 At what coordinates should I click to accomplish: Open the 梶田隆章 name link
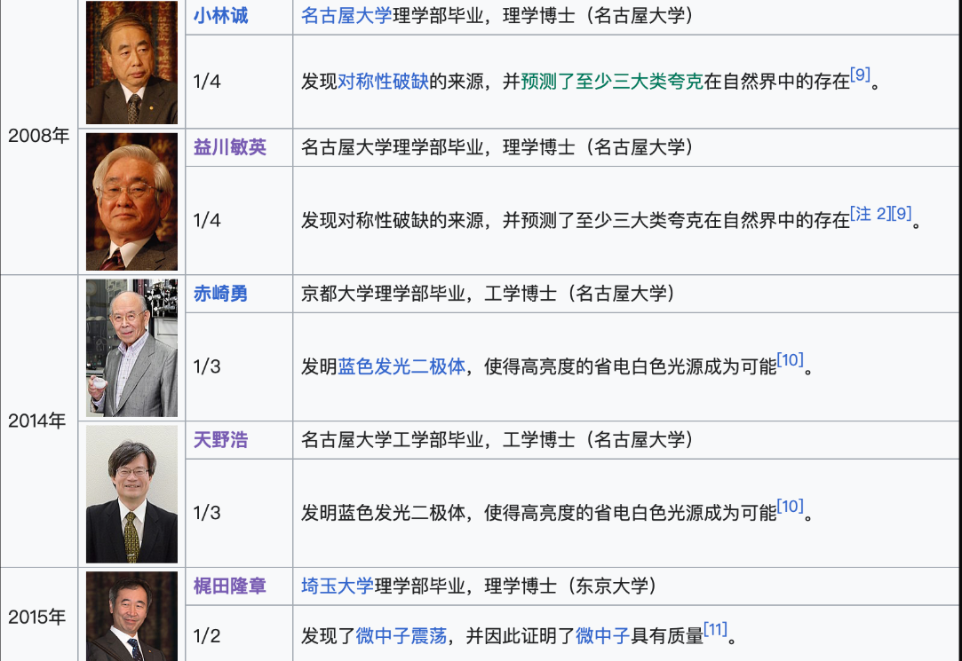pos(230,586)
